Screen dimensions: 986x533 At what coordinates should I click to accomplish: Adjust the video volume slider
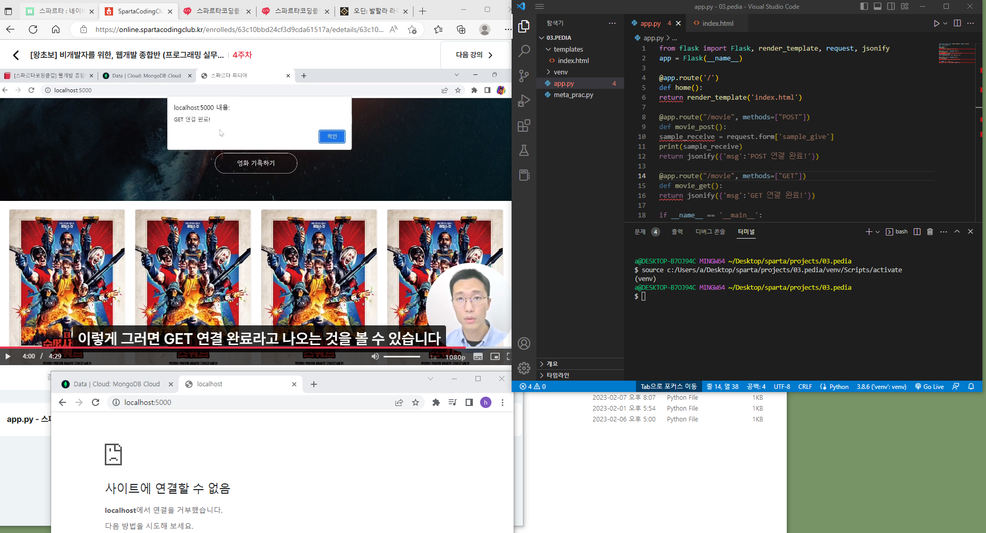tap(402, 356)
